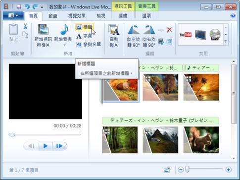Redo the last action

35,6
